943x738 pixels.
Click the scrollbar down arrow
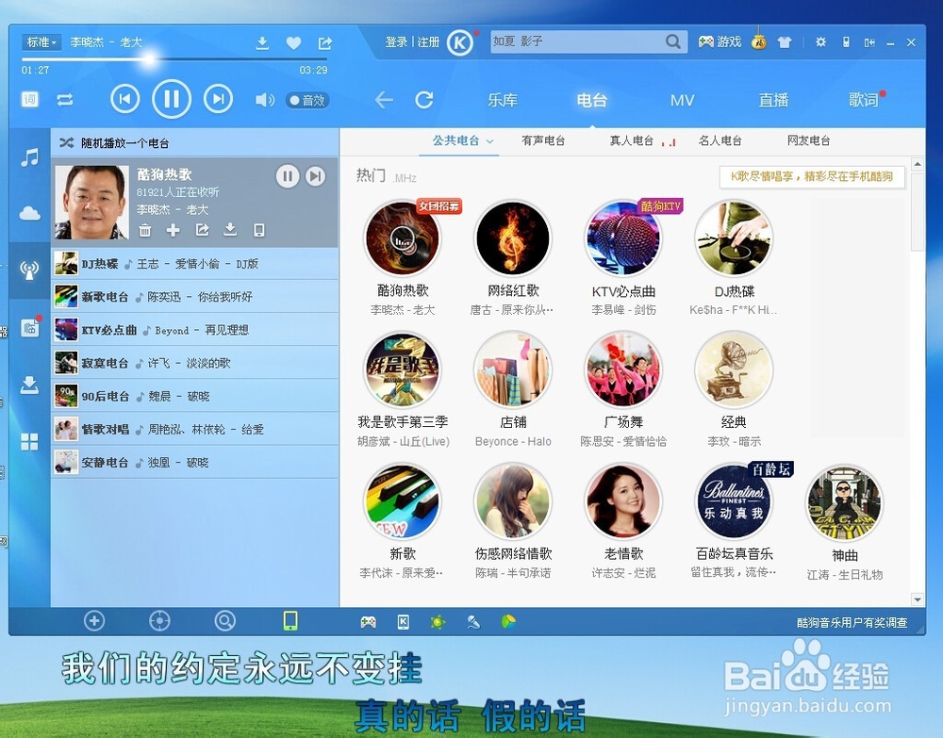coord(918,599)
